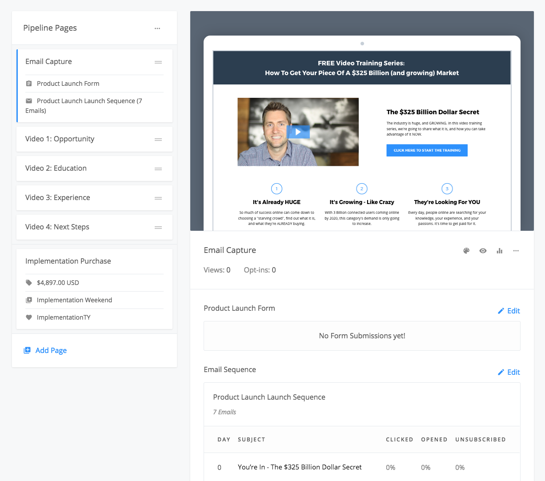The width and height of the screenshot is (545, 481).
Task: Open the palette theme icon
Action: tap(466, 251)
